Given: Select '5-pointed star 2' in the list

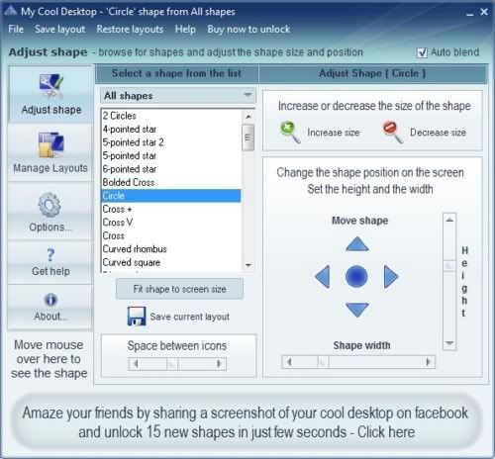Looking at the screenshot, I should (171, 142).
